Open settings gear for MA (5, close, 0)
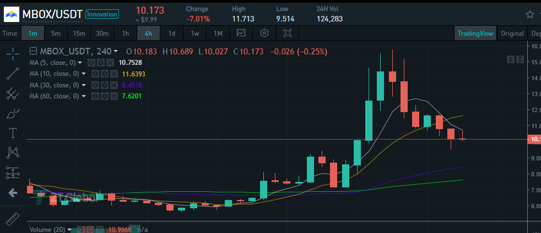541x233 pixels. tap(100, 63)
